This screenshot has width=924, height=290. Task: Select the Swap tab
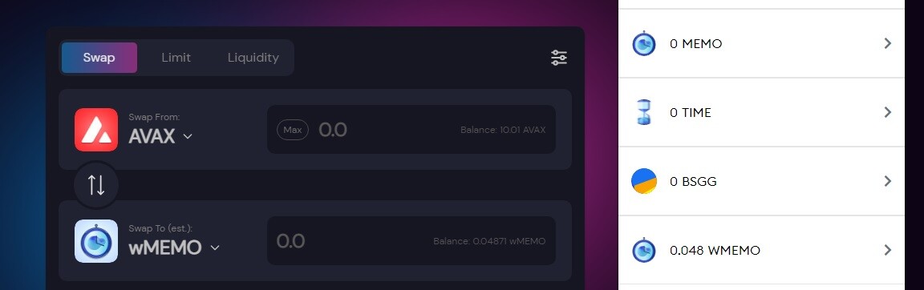(x=99, y=58)
